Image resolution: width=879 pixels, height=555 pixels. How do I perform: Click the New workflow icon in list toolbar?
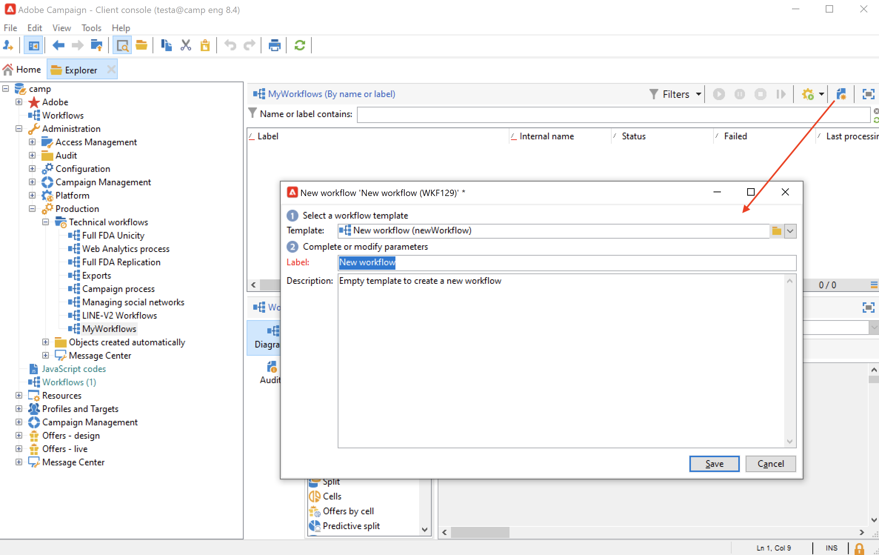(841, 94)
